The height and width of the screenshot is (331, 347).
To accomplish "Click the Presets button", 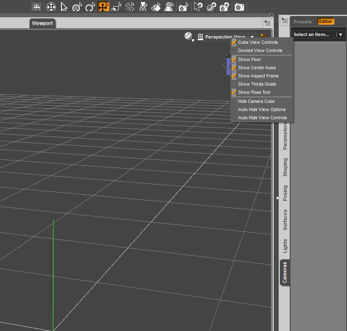I will [302, 21].
